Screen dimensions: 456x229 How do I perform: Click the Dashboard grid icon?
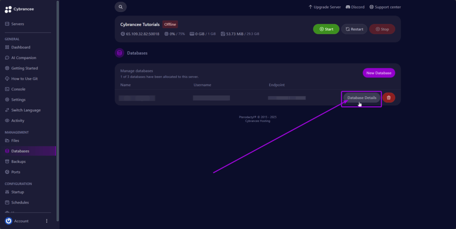click(x=7, y=47)
